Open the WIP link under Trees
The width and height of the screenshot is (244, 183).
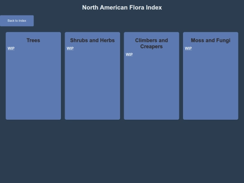(x=11, y=48)
